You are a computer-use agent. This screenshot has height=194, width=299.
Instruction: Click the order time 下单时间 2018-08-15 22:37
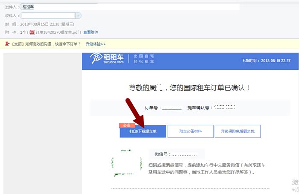click(x=266, y=61)
